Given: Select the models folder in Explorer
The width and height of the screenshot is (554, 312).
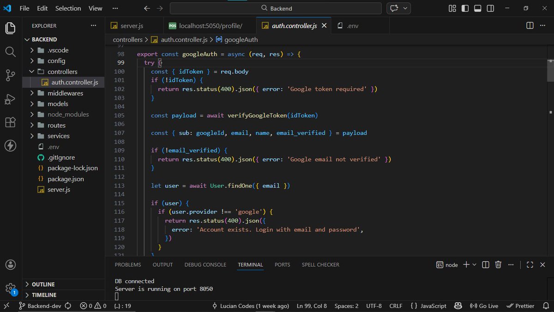Looking at the screenshot, I should pyautogui.click(x=57, y=103).
